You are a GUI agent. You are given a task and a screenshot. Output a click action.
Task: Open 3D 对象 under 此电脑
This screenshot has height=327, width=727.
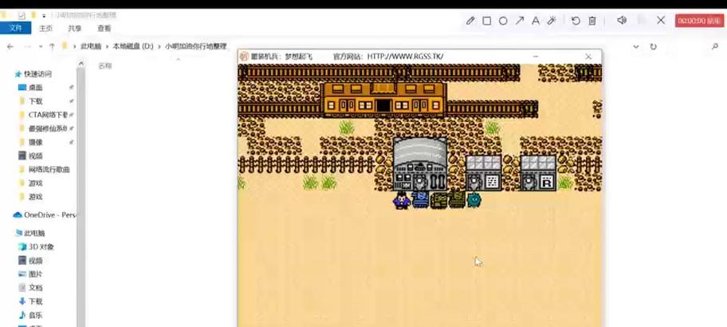[41, 246]
